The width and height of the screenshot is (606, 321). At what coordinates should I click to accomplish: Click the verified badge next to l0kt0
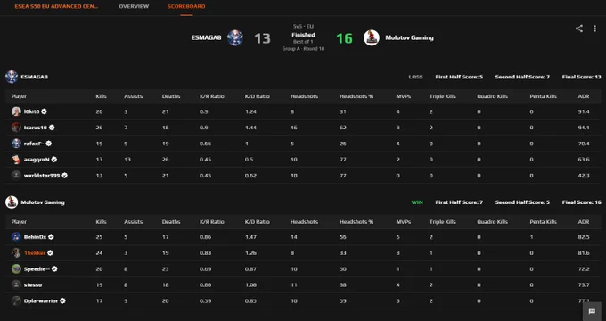[x=44, y=111]
